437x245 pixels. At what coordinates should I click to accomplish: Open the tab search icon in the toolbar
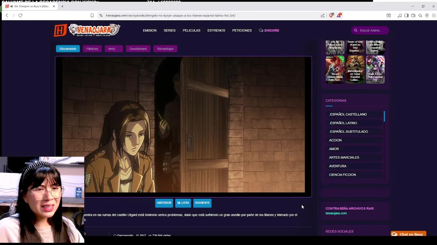point(389,15)
